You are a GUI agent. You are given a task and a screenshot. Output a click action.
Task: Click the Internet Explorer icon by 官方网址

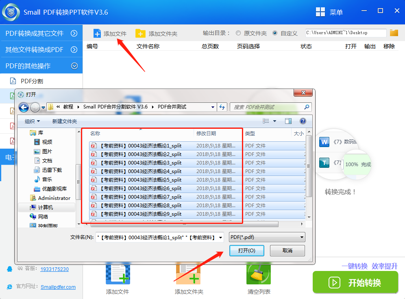pyautogui.click(x=10, y=287)
